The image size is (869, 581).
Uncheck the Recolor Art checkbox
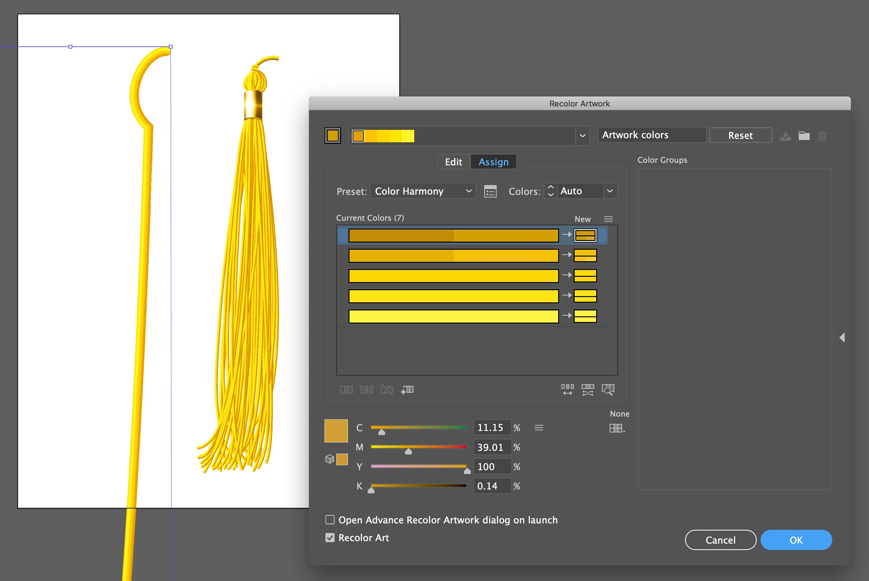(330, 537)
